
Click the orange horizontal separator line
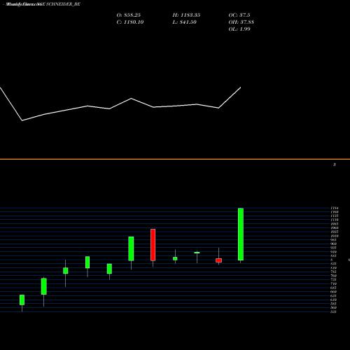coord(175,159)
